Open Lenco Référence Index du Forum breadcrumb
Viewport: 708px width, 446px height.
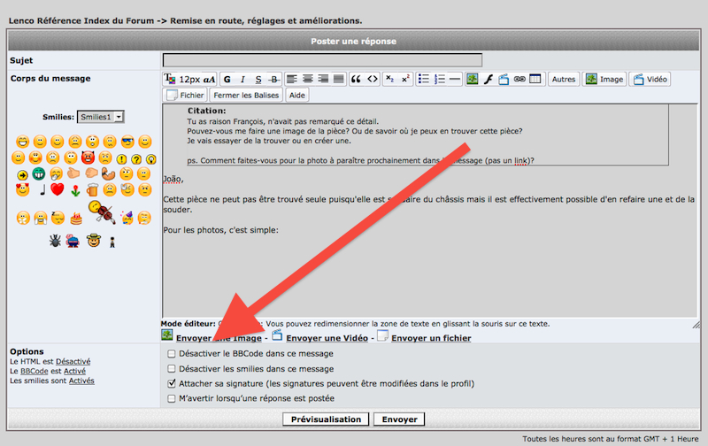pos(81,20)
